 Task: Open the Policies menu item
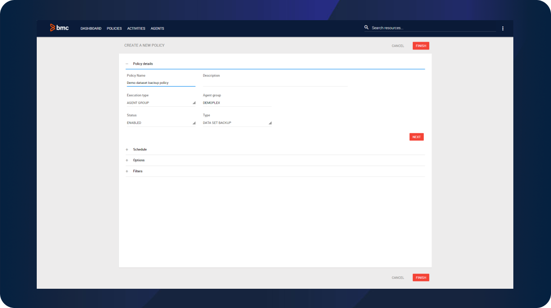pyautogui.click(x=114, y=28)
